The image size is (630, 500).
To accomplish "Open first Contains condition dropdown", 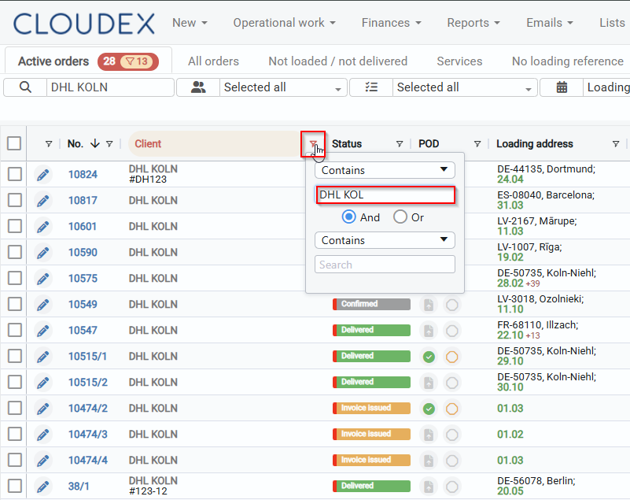I will pyautogui.click(x=385, y=170).
